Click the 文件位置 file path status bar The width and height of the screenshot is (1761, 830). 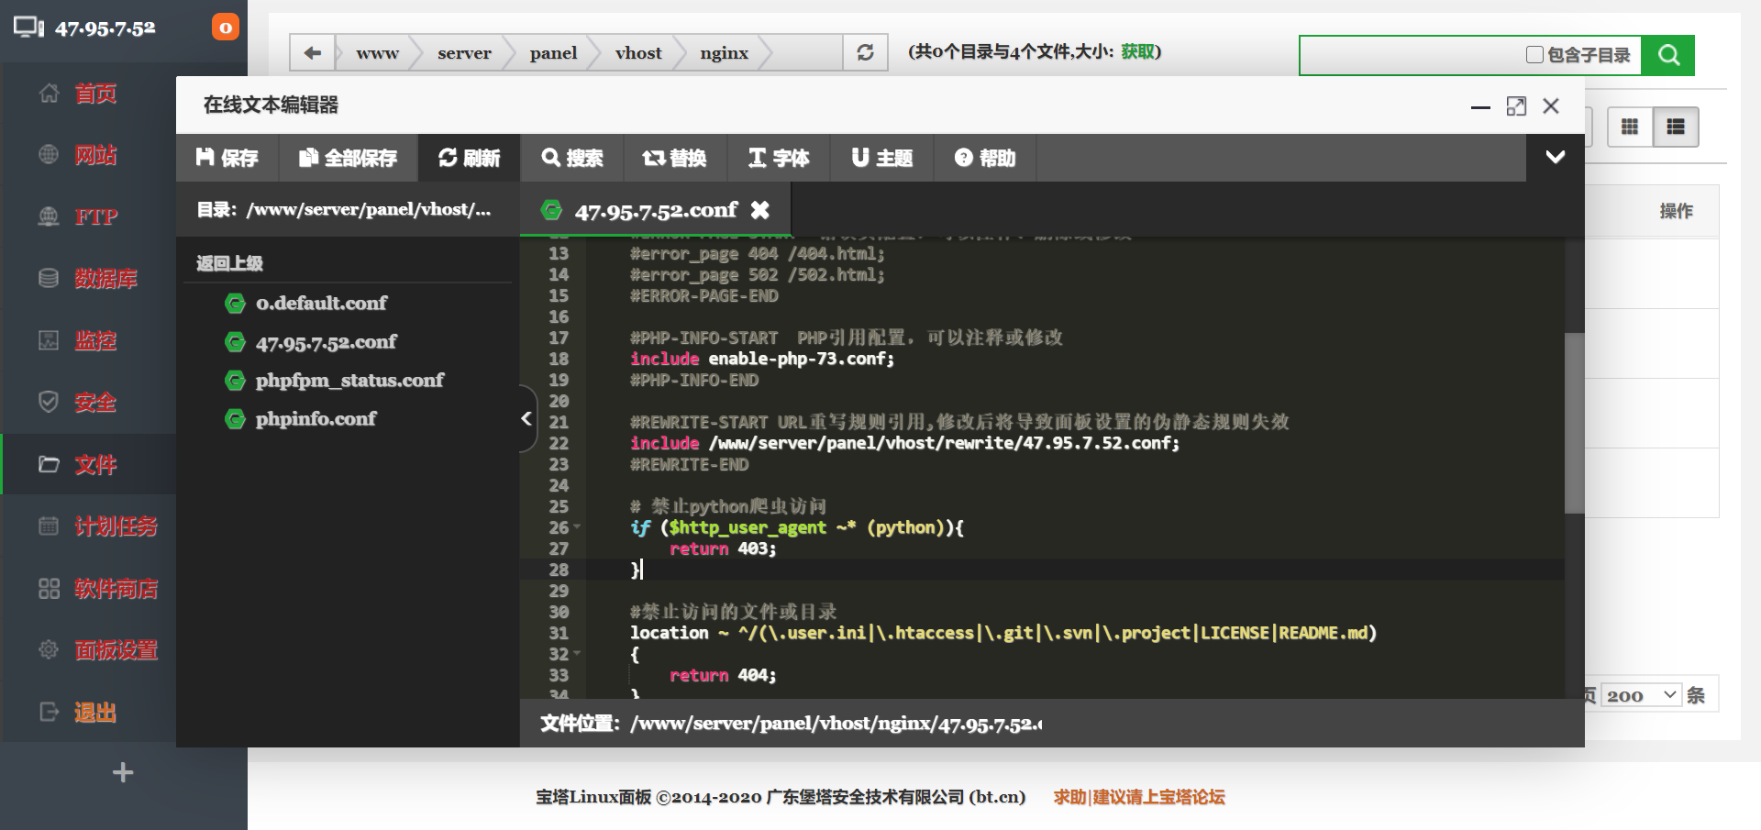pos(791,724)
